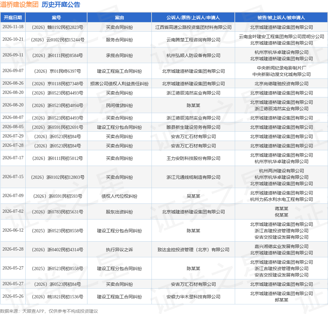Select case number (2026)云0102民初15244号
The image size is (328, 314).
[x=58, y=40]
